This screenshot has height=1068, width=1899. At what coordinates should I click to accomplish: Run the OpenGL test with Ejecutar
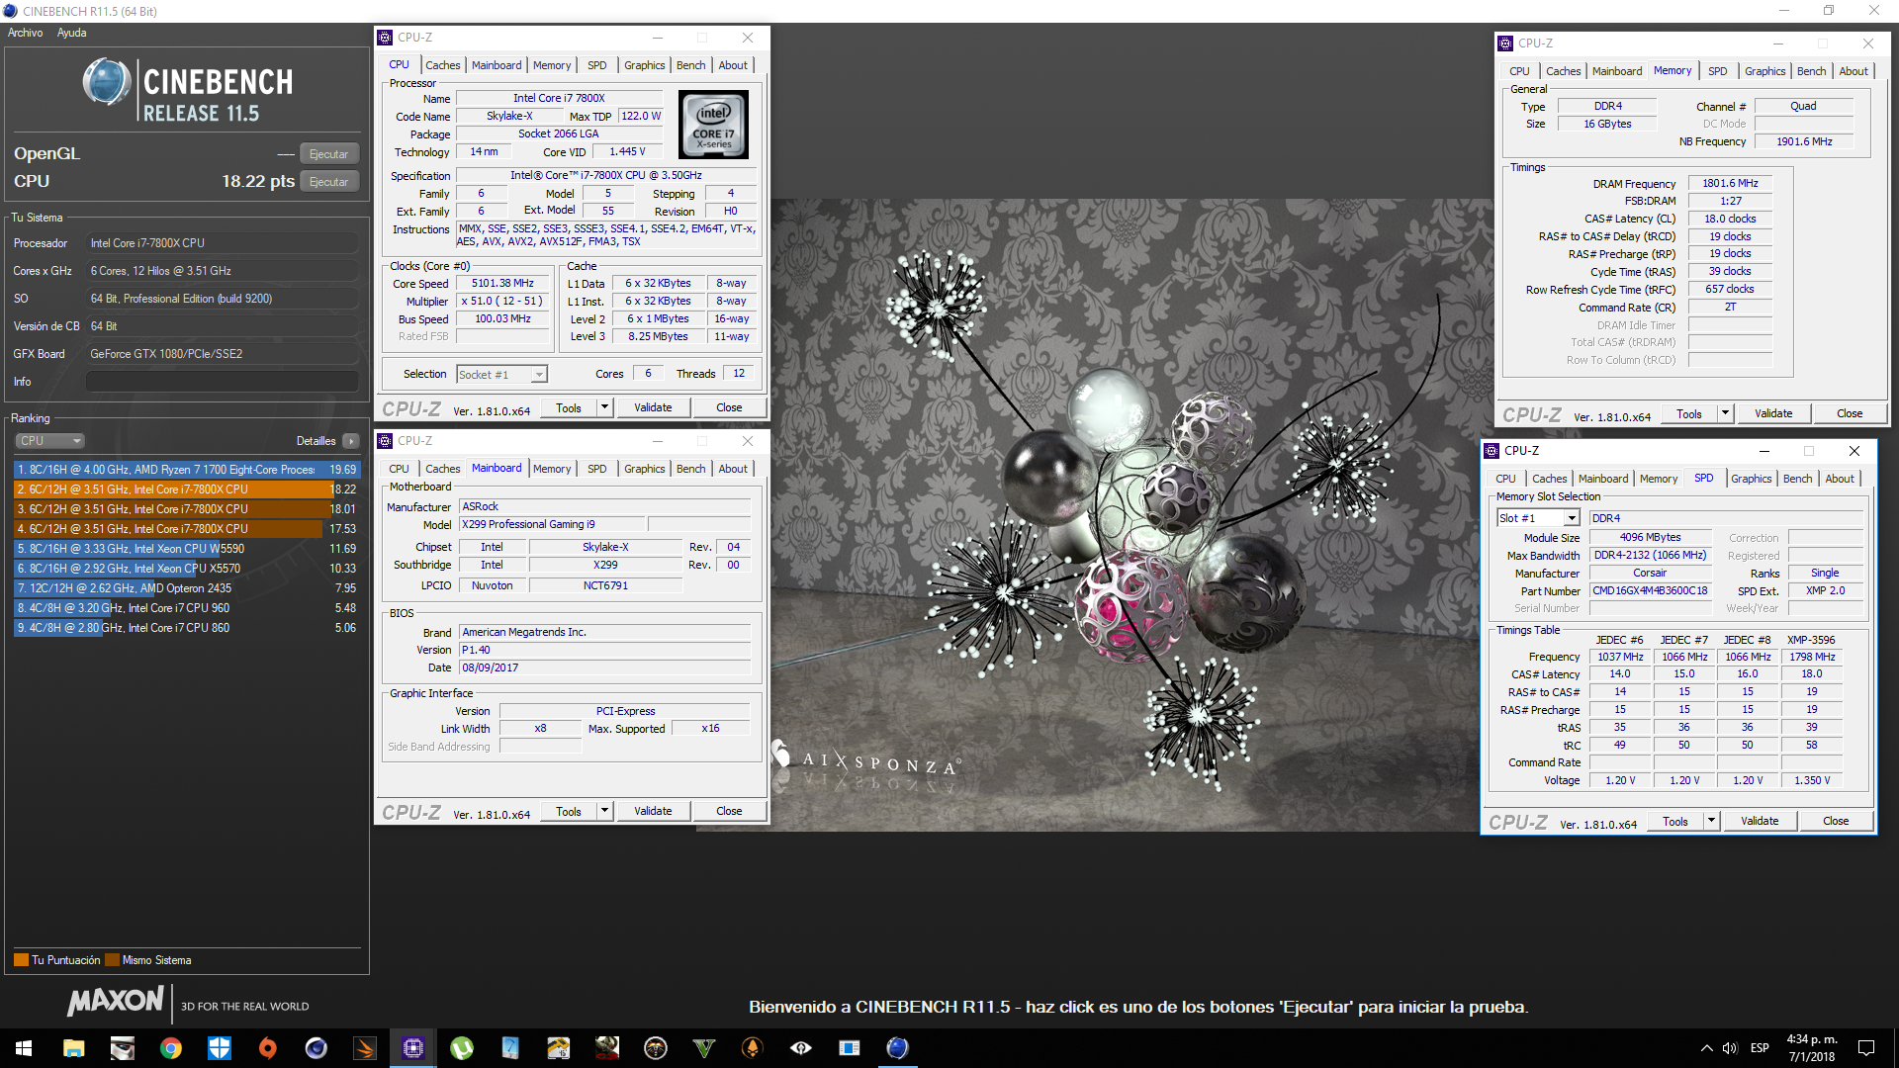click(328, 154)
